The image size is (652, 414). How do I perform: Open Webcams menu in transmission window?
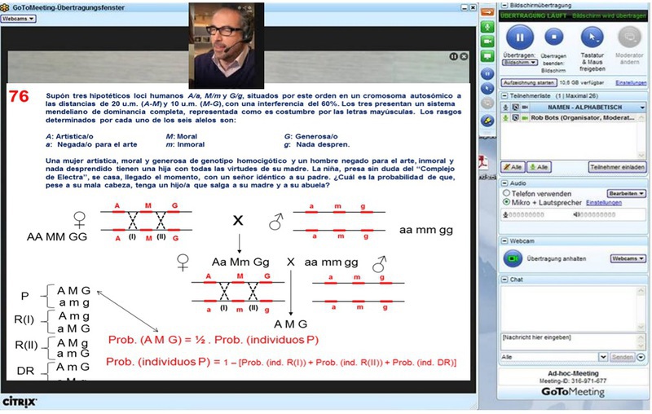click(18, 17)
